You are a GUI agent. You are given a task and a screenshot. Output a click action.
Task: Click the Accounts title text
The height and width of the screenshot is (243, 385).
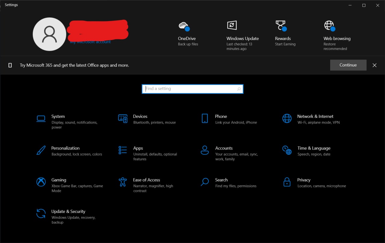coord(224,148)
